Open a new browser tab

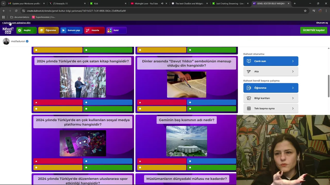pyautogui.click(x=295, y=4)
